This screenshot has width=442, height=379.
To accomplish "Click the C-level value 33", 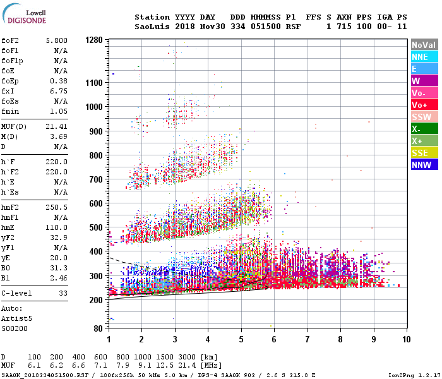I will 63,294.
